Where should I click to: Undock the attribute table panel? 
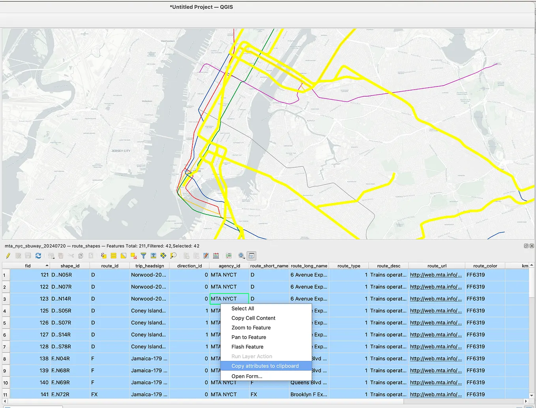251,256
